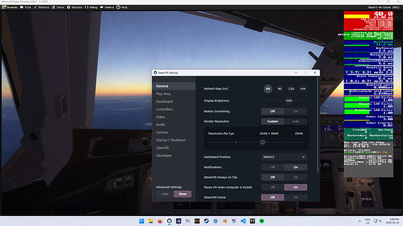Turn Notifications Off
403x226 pixels.
[272, 167]
